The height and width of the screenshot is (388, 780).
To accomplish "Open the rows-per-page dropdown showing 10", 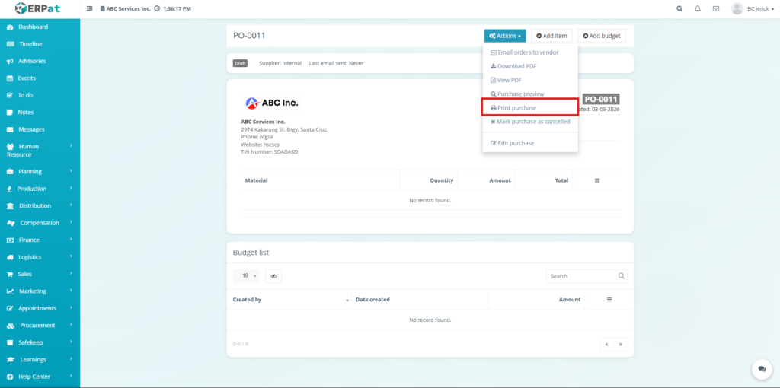I will point(246,276).
